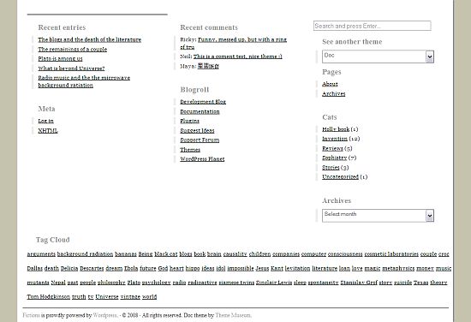Open the 'Plato is among us' entry

(x=60, y=58)
